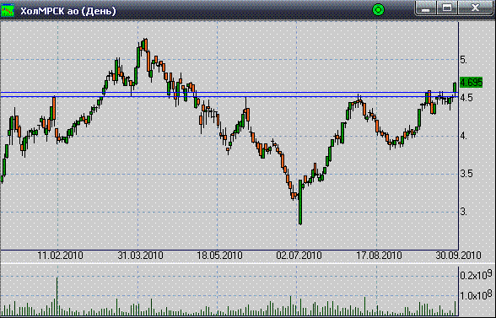Click the price axis label 3.5

click(x=466, y=174)
